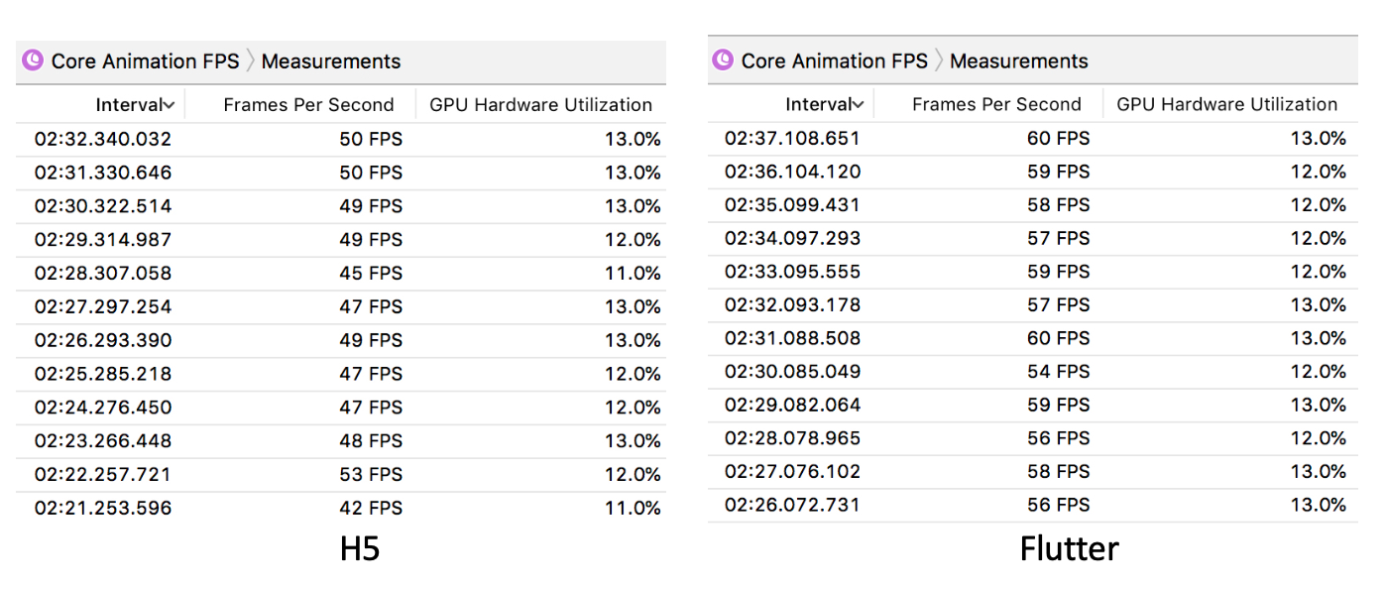The image size is (1386, 589).
Task: Sort the Flutter table by Frames Per Second header
Action: point(996,104)
